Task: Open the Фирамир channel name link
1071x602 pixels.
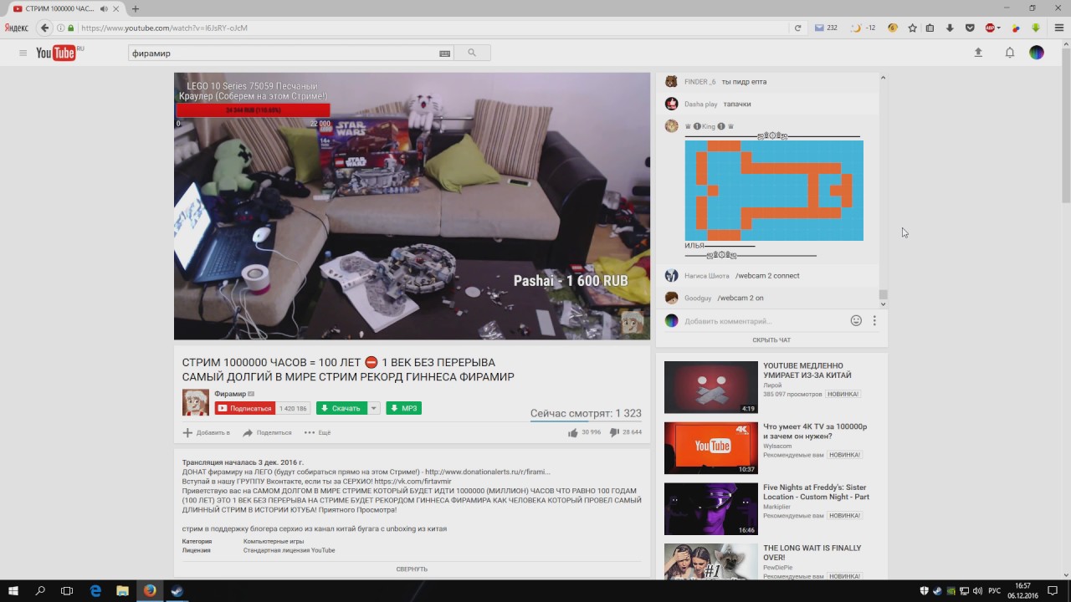Action: pyautogui.click(x=230, y=394)
